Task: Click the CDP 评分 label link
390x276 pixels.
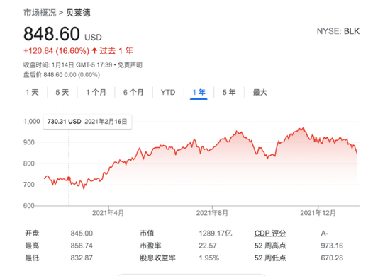Action: pos(270,234)
